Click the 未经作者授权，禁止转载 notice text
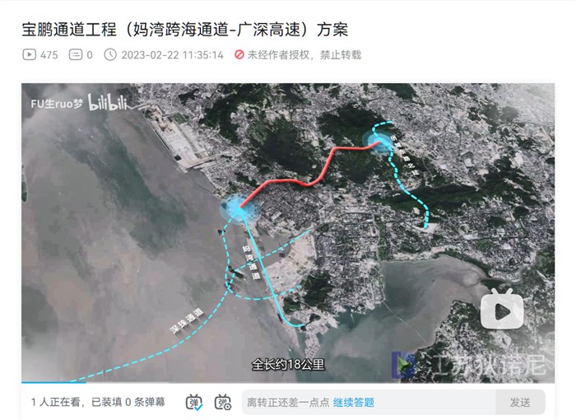Viewport: 576px width, 420px height. pos(304,55)
